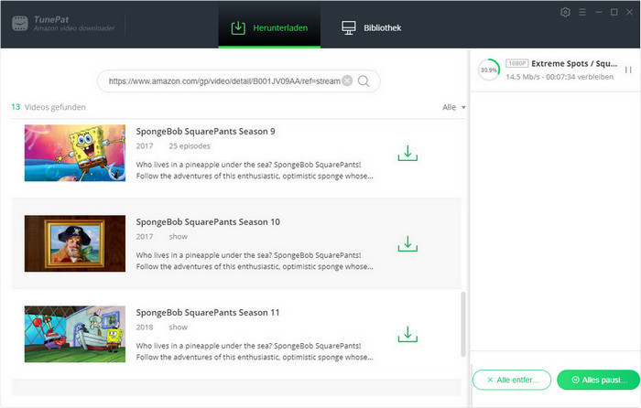The width and height of the screenshot is (641, 408).
Task: Open the Alle filter dropdown
Action: point(454,107)
